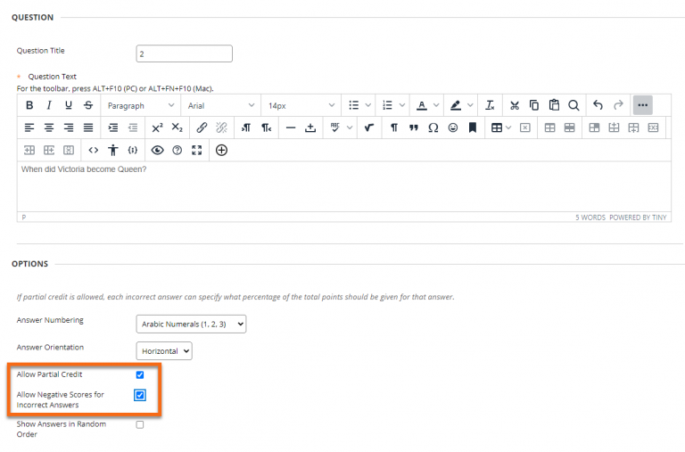Insert special character omega icon
685x452 pixels.
pos(433,128)
